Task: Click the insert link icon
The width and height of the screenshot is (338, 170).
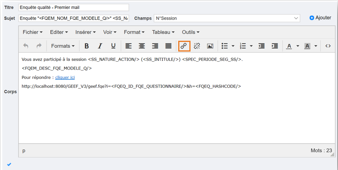Action: pyautogui.click(x=184, y=46)
